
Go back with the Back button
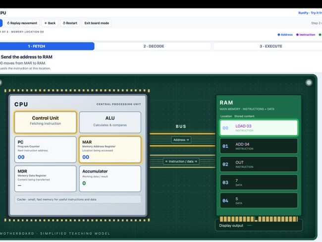(50, 23)
